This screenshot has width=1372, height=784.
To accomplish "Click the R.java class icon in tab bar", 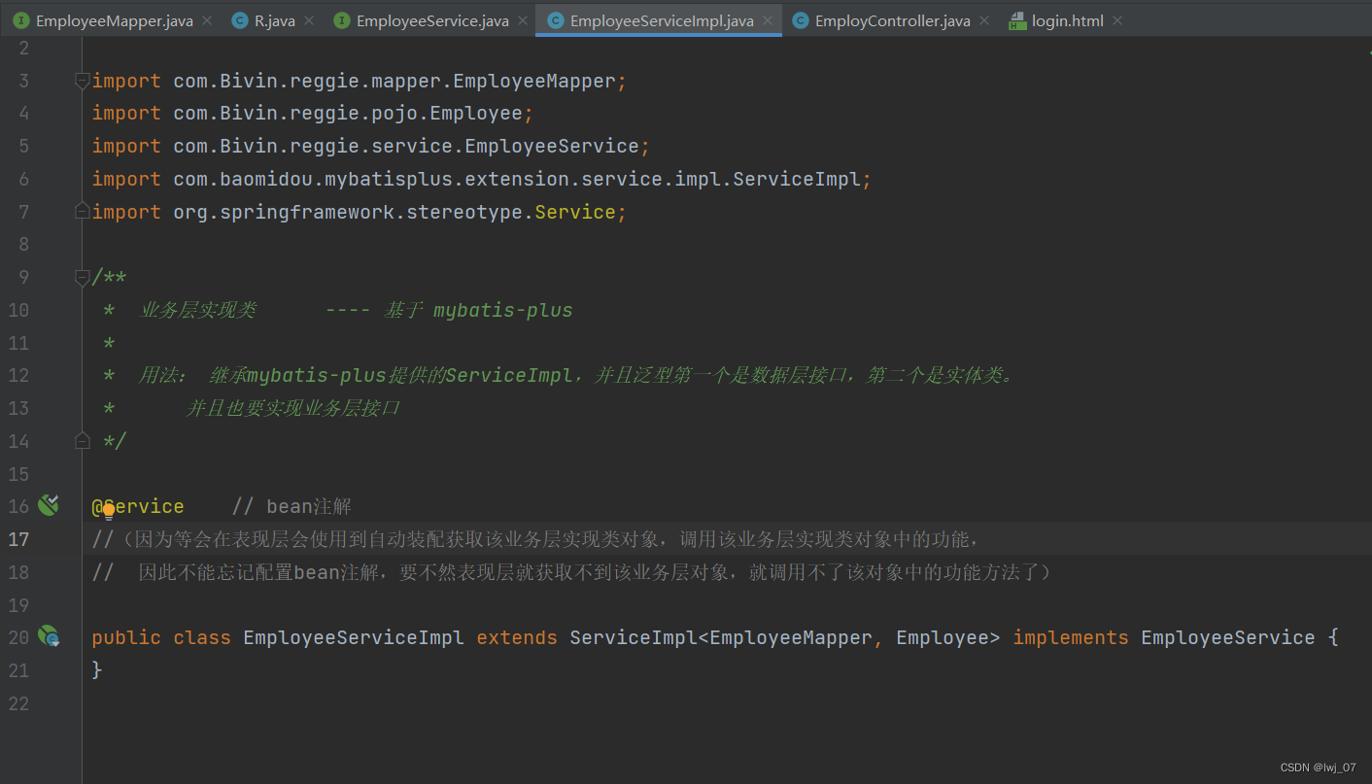I will (x=240, y=20).
